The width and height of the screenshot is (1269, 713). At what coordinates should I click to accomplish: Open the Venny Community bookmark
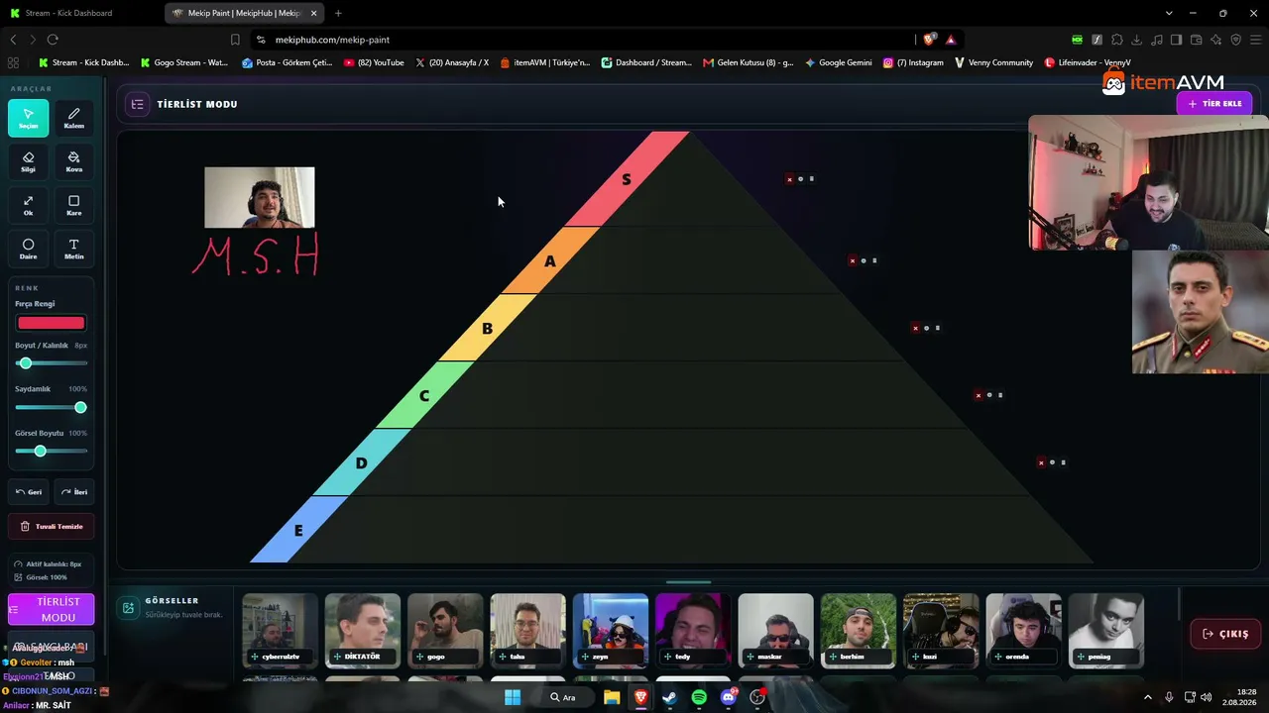pos(993,62)
